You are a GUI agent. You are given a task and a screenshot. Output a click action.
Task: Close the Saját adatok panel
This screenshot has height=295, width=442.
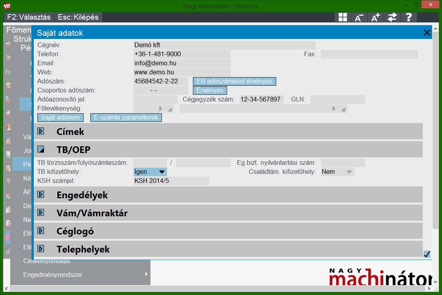pos(427,33)
